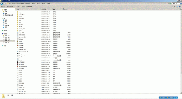Open the Help question mark icon
Viewport: 182px width, 99px height.
click(x=180, y=7)
